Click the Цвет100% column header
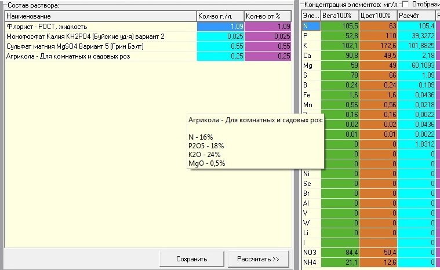This screenshot has height=270, width=440. [x=378, y=16]
